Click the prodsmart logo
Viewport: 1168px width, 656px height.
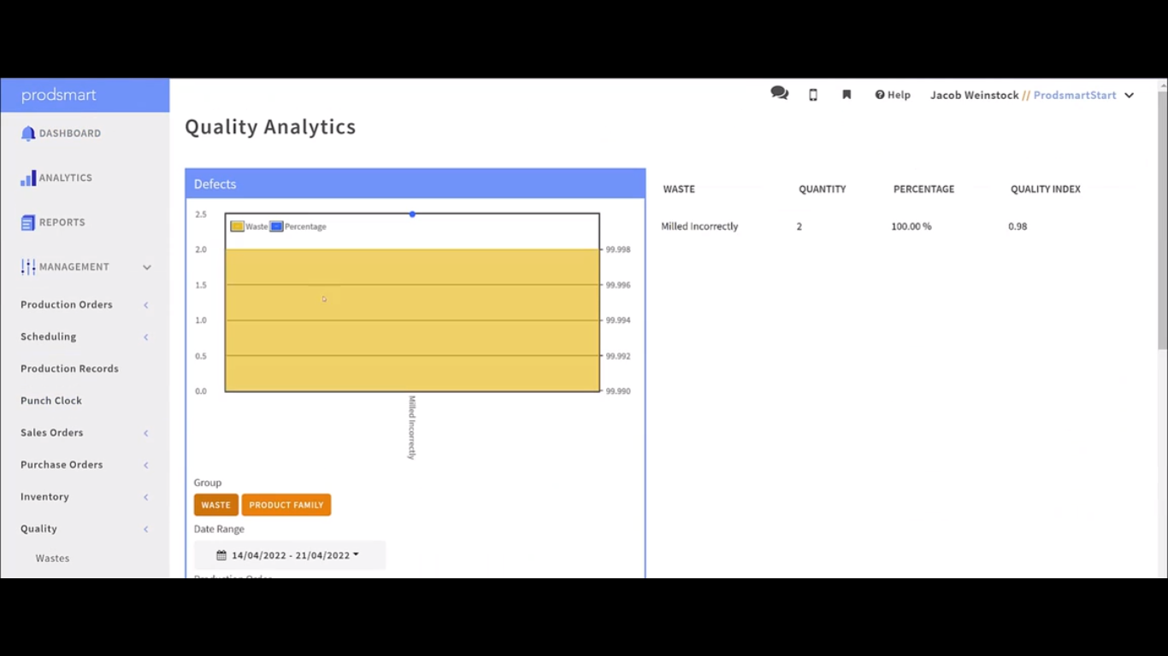tap(59, 96)
